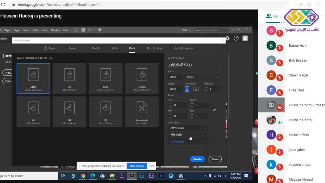Expand the Pixels units dropdown

pos(203,77)
